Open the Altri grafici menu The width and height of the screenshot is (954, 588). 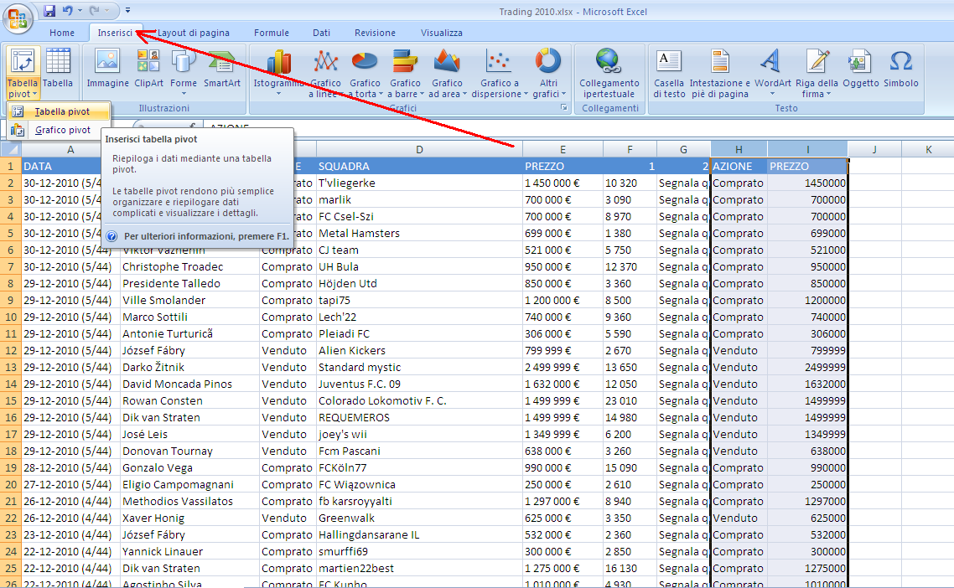pos(549,73)
